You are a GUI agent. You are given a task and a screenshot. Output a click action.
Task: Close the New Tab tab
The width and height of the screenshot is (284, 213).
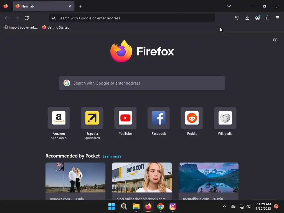[x=70, y=6]
